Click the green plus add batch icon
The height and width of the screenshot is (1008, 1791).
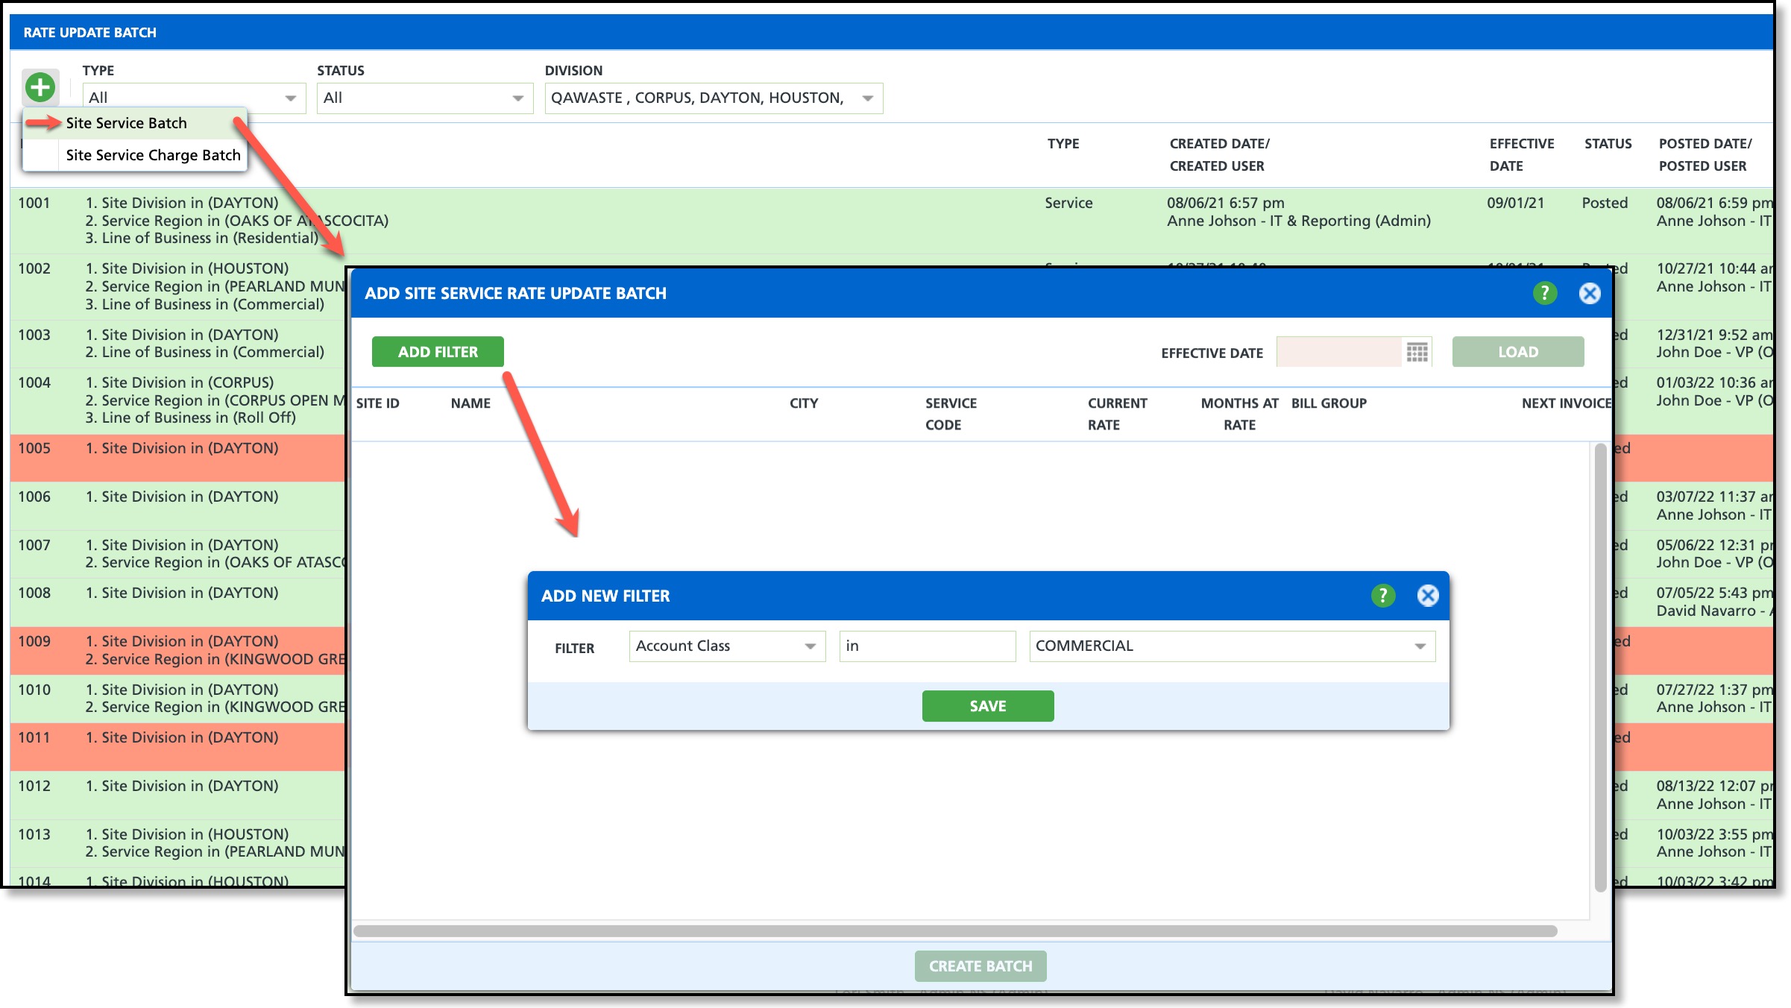pyautogui.click(x=40, y=88)
